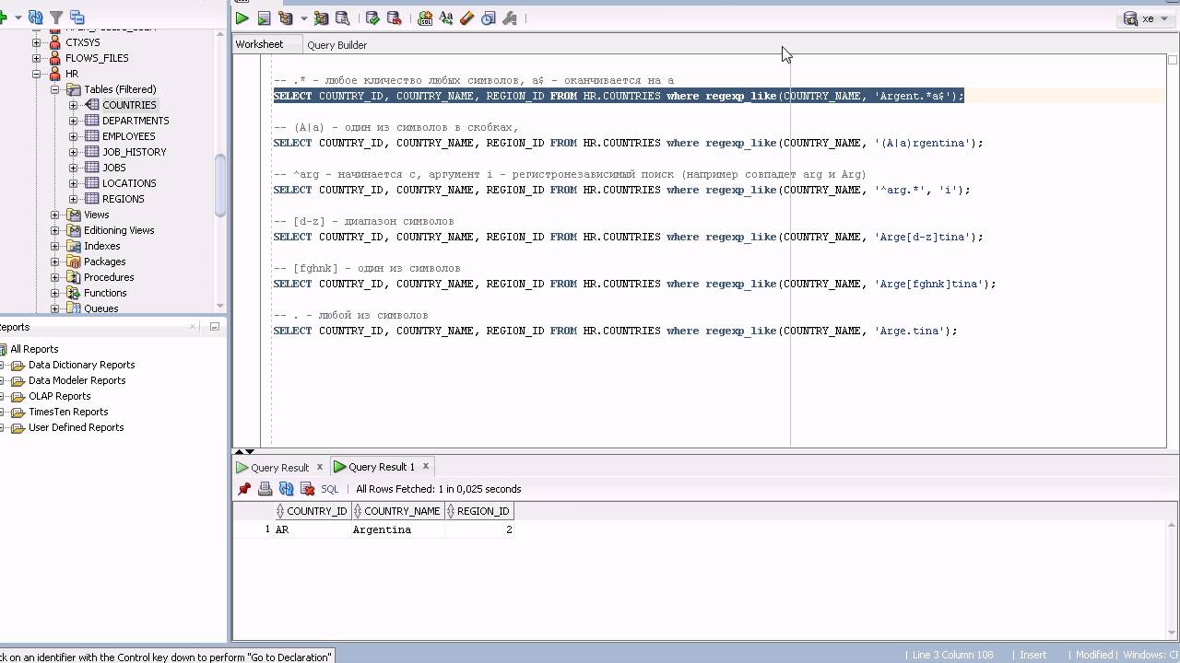Expand the Procedures folder node

55,277
